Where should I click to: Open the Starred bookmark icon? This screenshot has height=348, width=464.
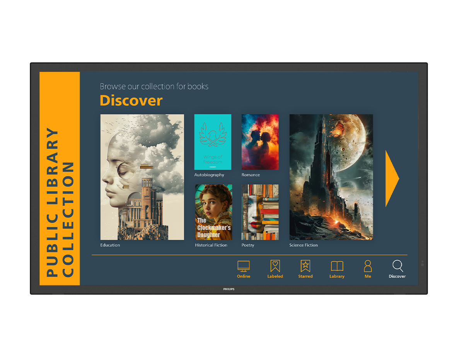[305, 266]
